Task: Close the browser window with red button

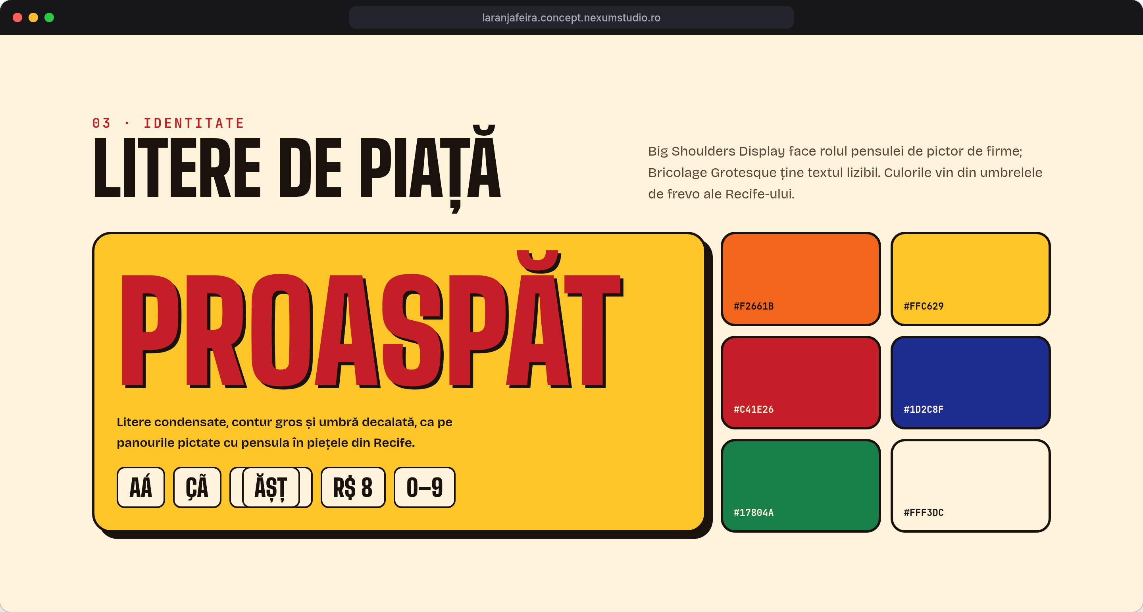Action: tap(17, 17)
